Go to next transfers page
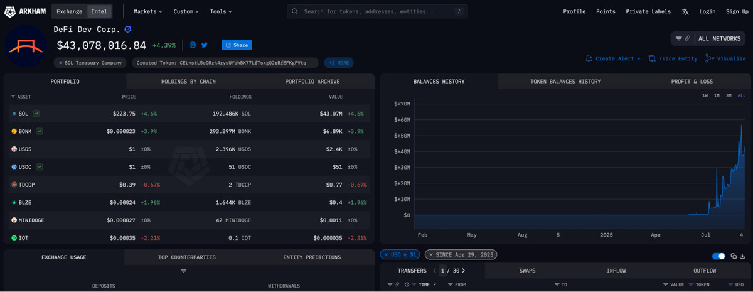 click(x=464, y=271)
